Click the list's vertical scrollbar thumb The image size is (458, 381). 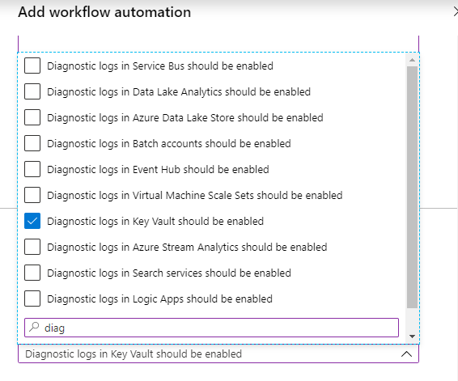(x=412, y=187)
